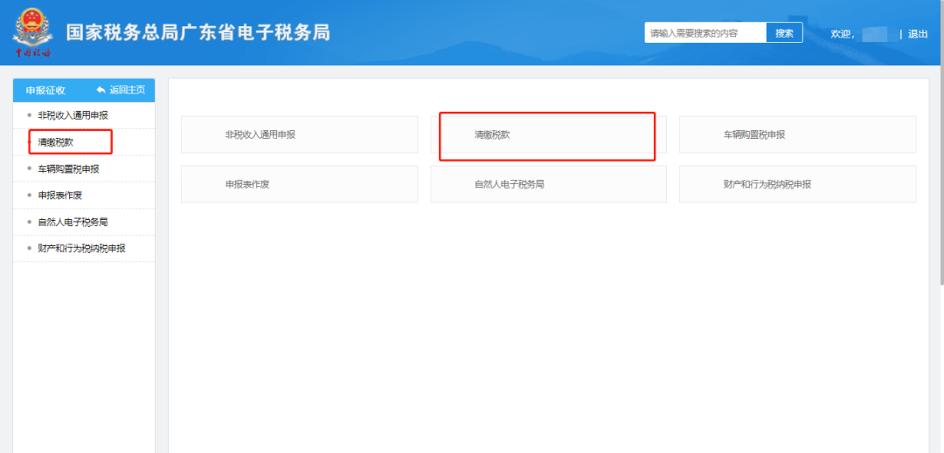Click the 清缴税款 card
This screenshot has height=453, width=944.
(x=548, y=134)
